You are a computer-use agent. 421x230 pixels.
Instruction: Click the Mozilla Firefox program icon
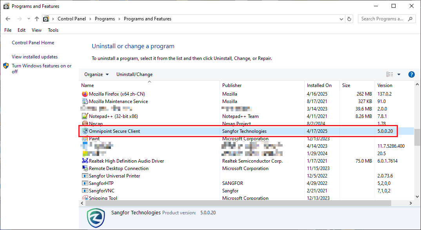85,94
